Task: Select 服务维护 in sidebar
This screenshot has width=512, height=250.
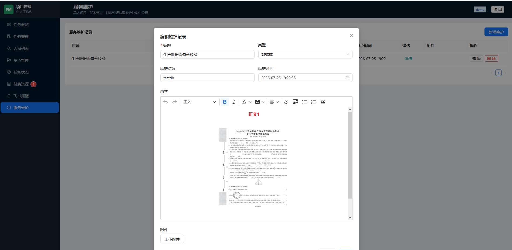Action: point(30,107)
